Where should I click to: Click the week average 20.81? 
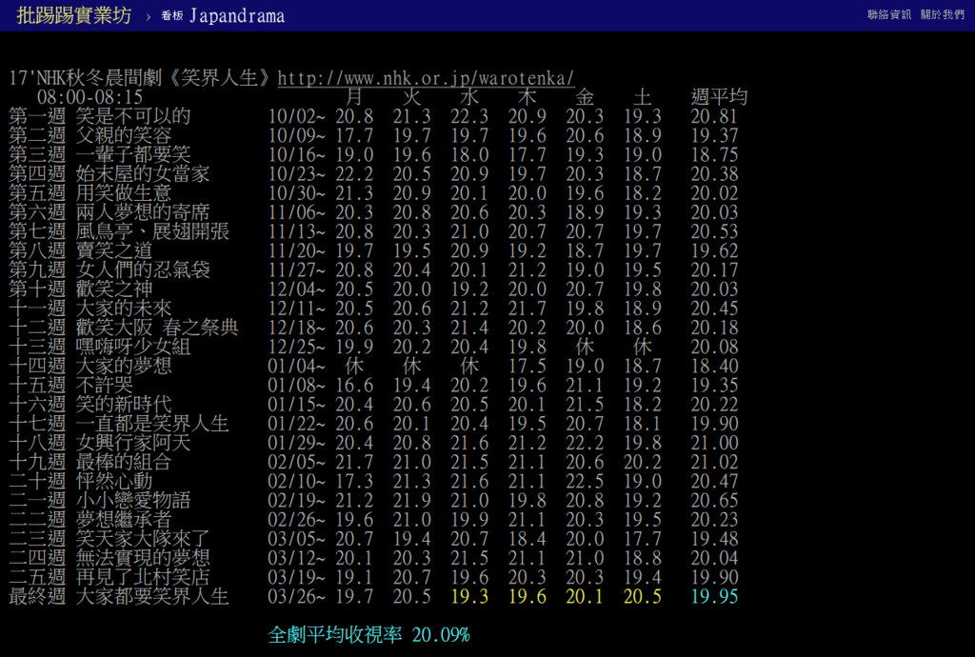[x=714, y=117]
